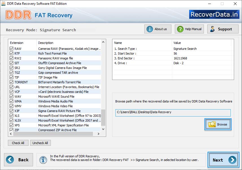Screen dimensions: 242x170
Task: Click the horizontal scroll left arrow
Action: (x=11, y=134)
